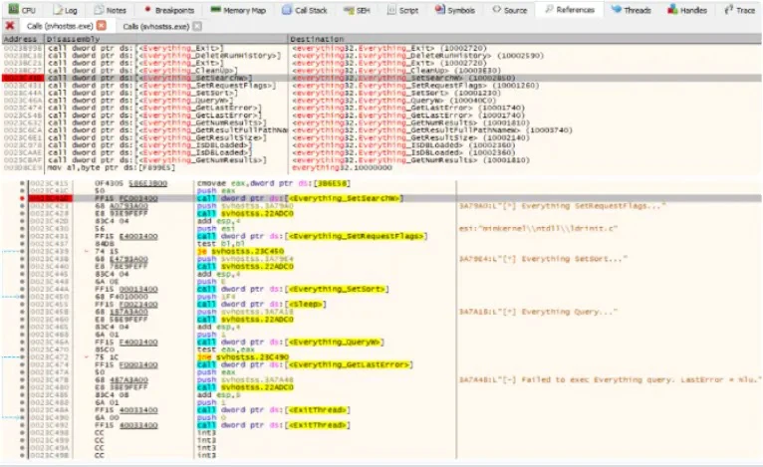Open the Threads tab
Screen dimensions: 763x467
tap(631, 9)
